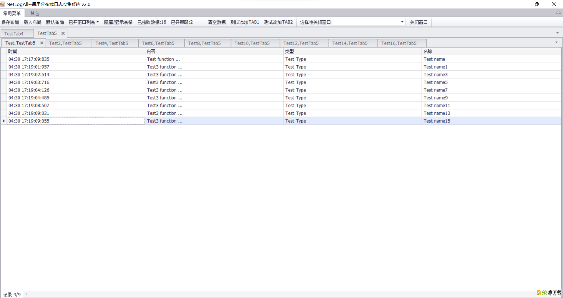Select the cell 04:30 17:19:02:514
Viewport: 563px width, 298px height.
click(76, 74)
